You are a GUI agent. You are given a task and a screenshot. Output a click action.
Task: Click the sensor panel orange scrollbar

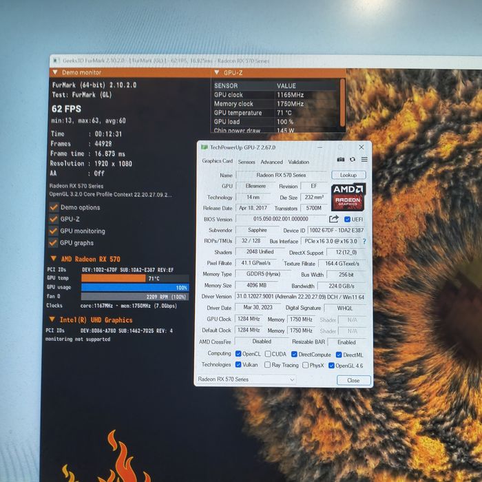(342, 103)
